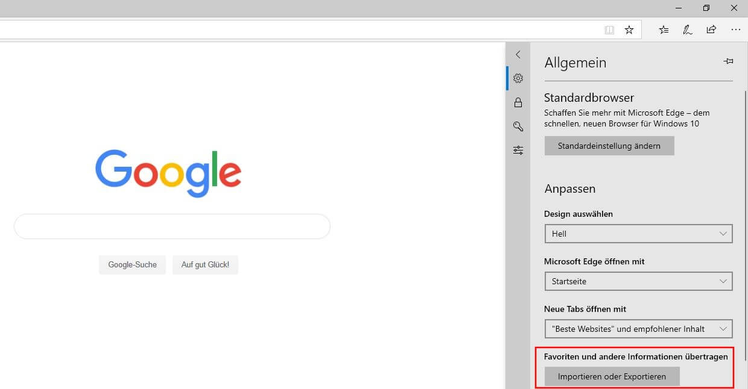Click the Neue Tabs öffnen mit label
This screenshot has width=748, height=389.
[585, 309]
